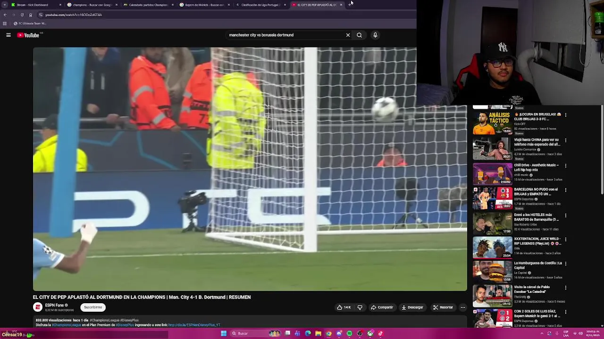This screenshot has width=604, height=339.
Task: Open Spotify from the taskbar
Action: pos(349,333)
